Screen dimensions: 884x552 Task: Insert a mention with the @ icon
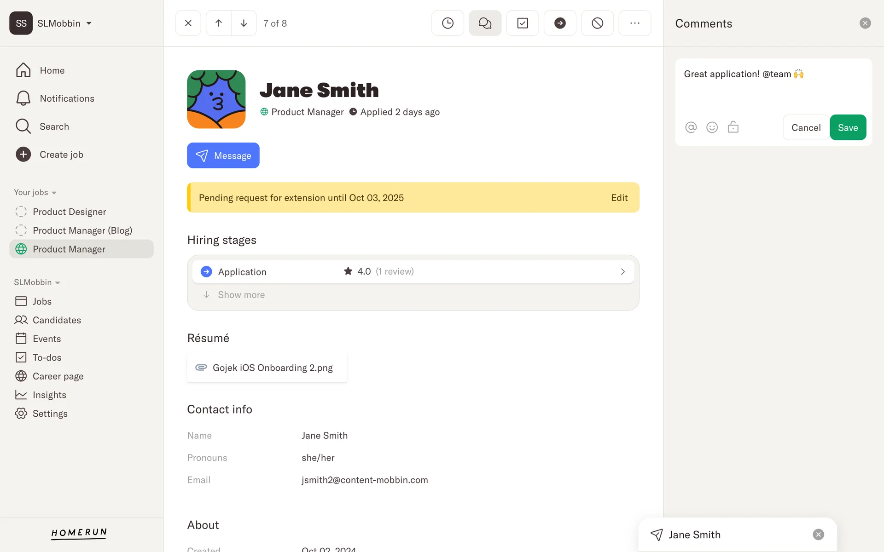pos(691,127)
